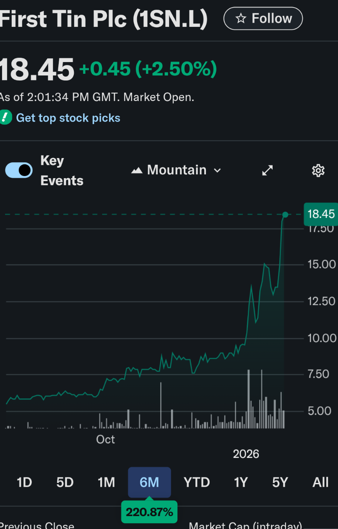Viewport: 338px width, 529px height.
Task: Open chart settings gear icon
Action: [x=318, y=170]
